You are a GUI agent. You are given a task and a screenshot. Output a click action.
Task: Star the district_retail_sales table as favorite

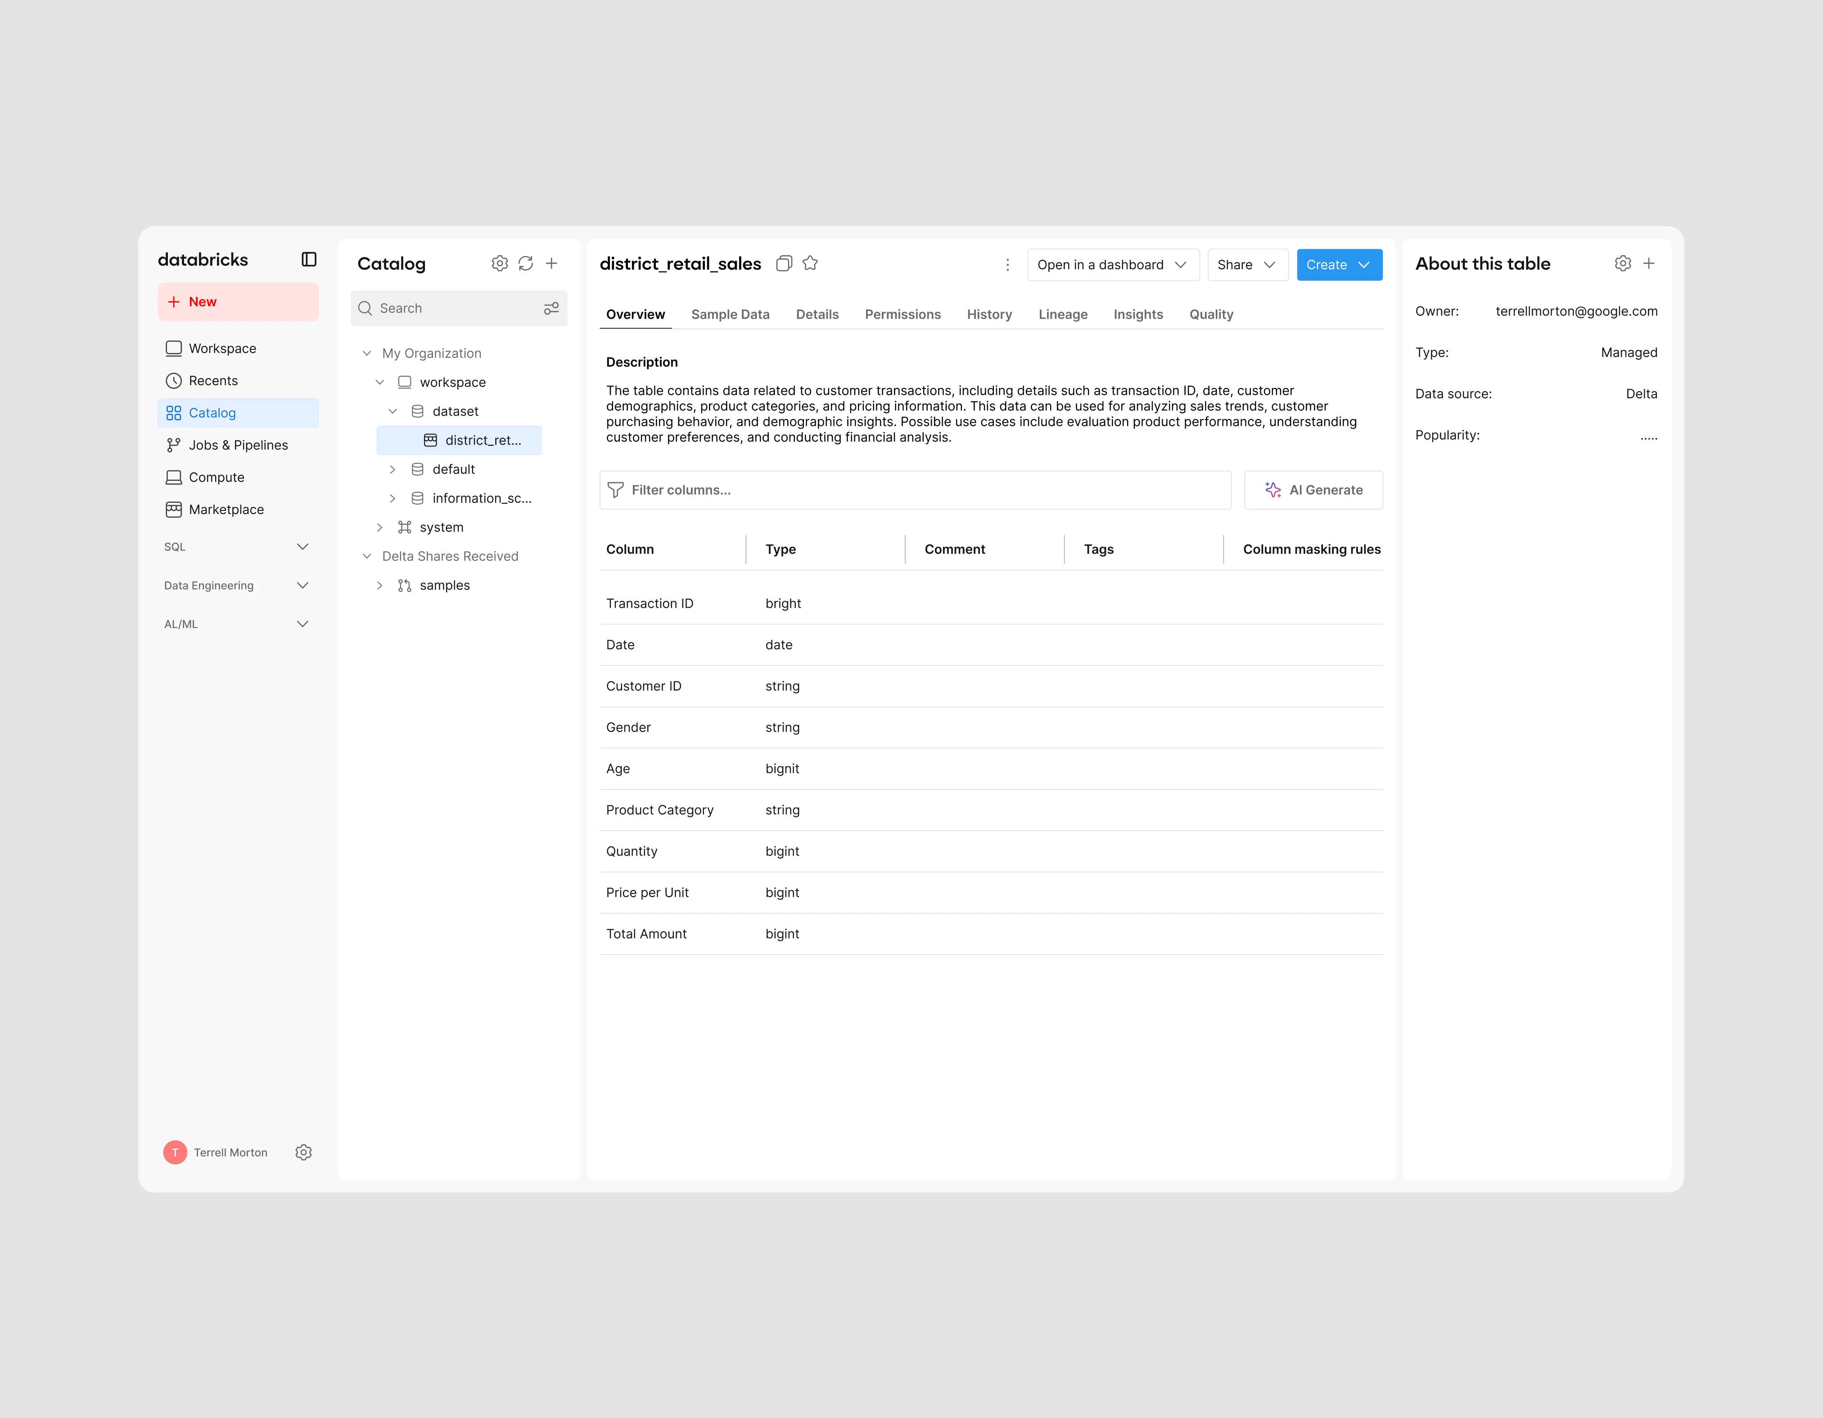pyautogui.click(x=811, y=263)
